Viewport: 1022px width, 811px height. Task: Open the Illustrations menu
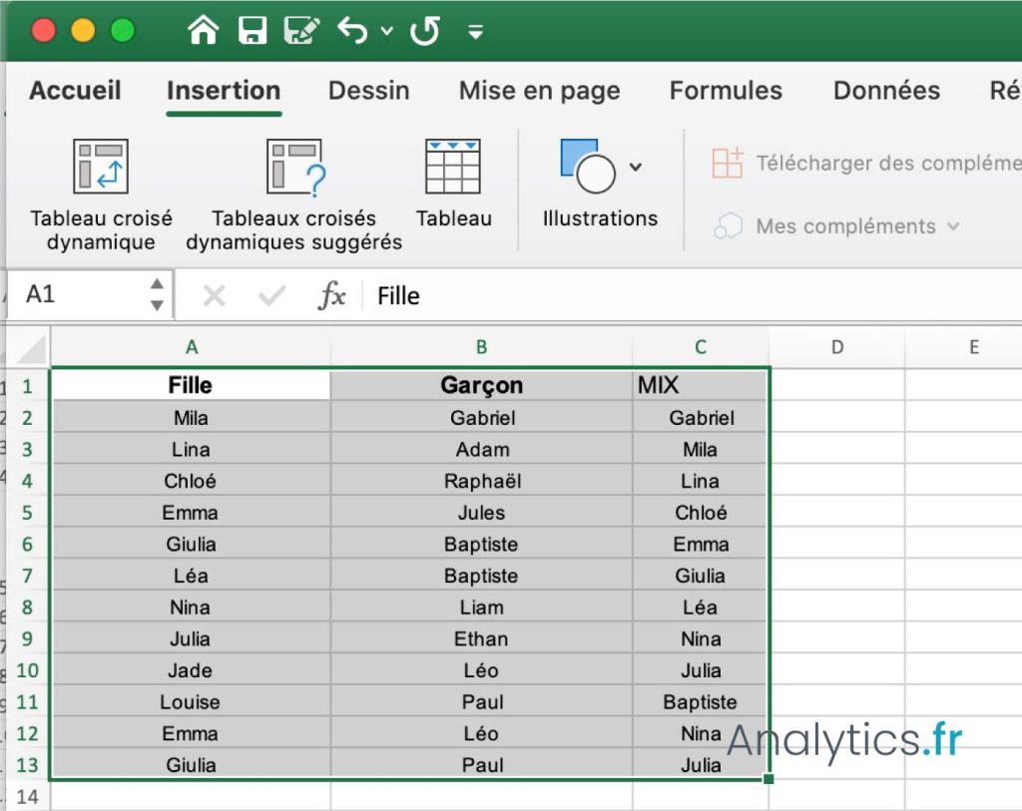[600, 185]
